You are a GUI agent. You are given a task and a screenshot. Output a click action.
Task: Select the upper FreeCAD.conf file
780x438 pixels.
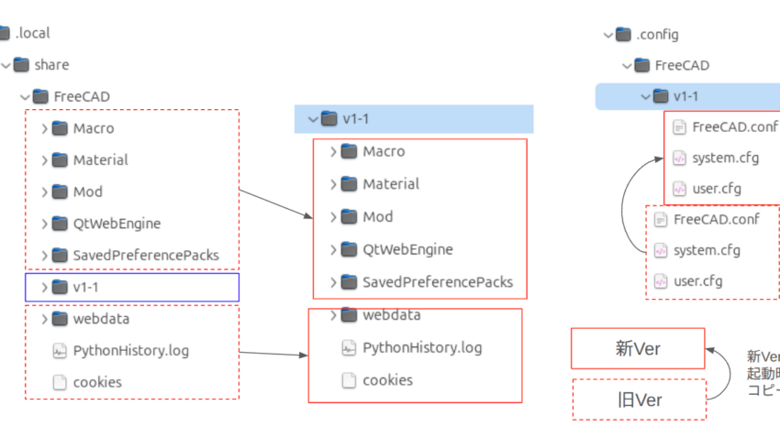[734, 126]
